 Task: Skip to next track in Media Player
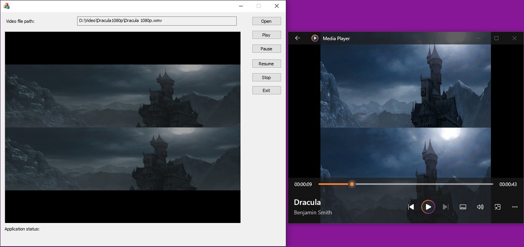click(x=446, y=207)
